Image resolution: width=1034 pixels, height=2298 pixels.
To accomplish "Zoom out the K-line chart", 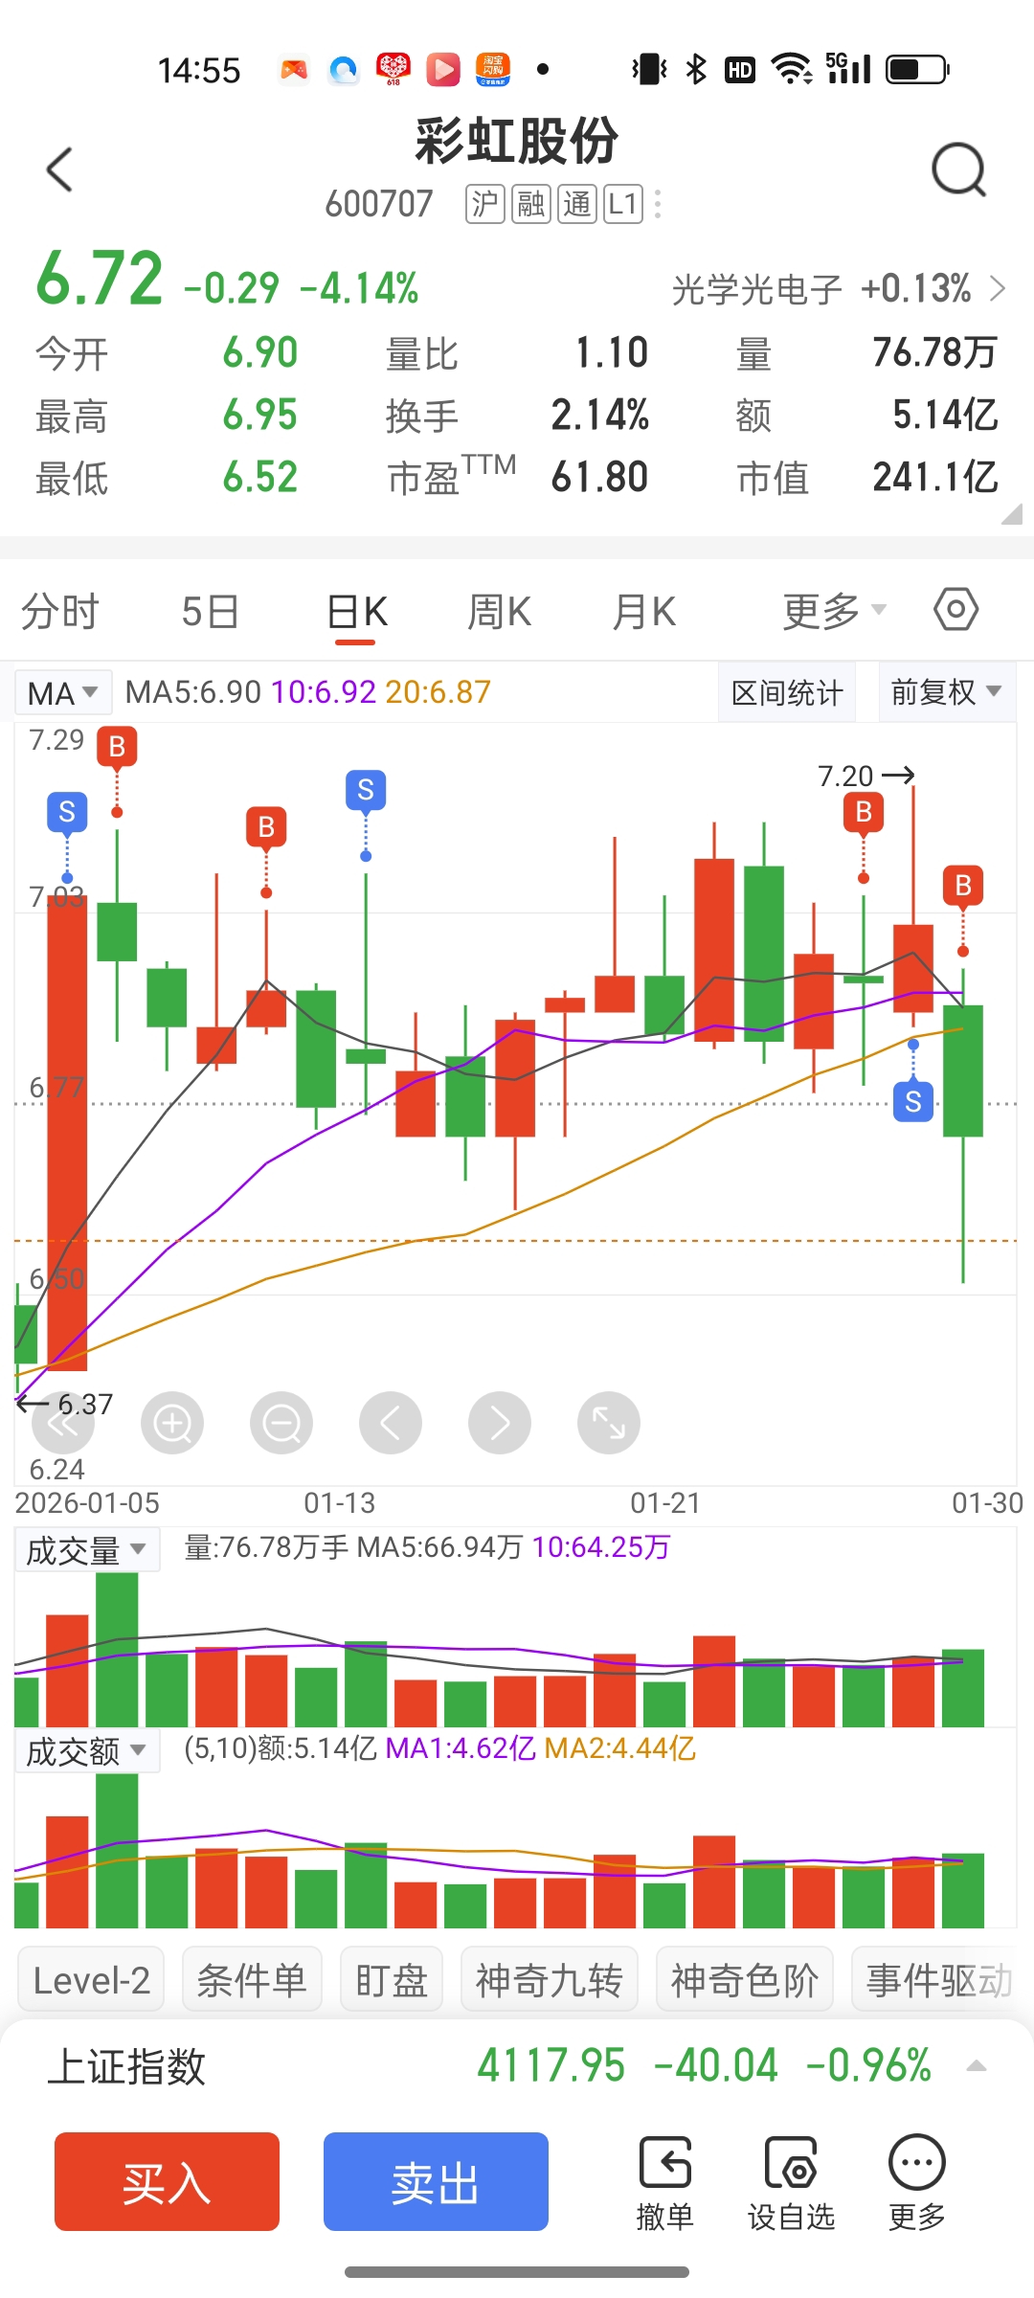I will tap(281, 1424).
